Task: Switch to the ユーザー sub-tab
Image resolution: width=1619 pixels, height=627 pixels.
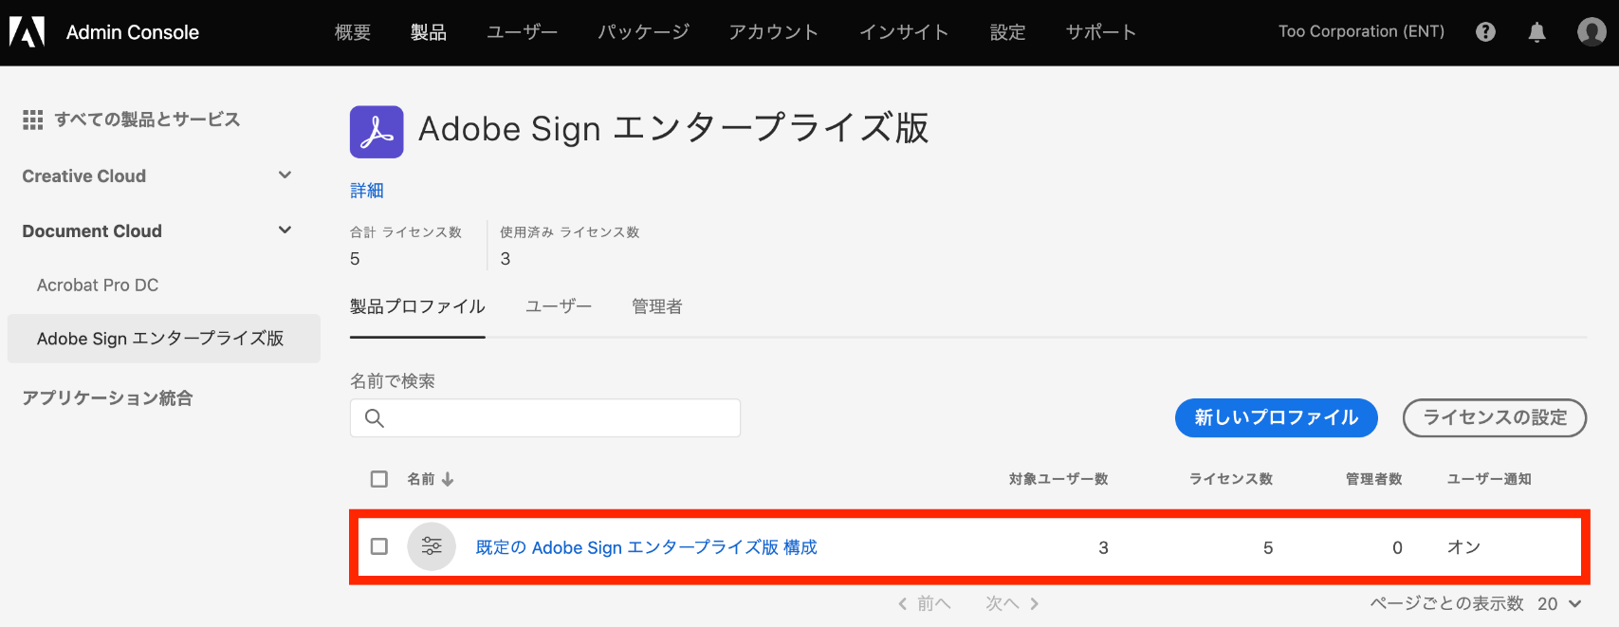Action: (x=559, y=306)
